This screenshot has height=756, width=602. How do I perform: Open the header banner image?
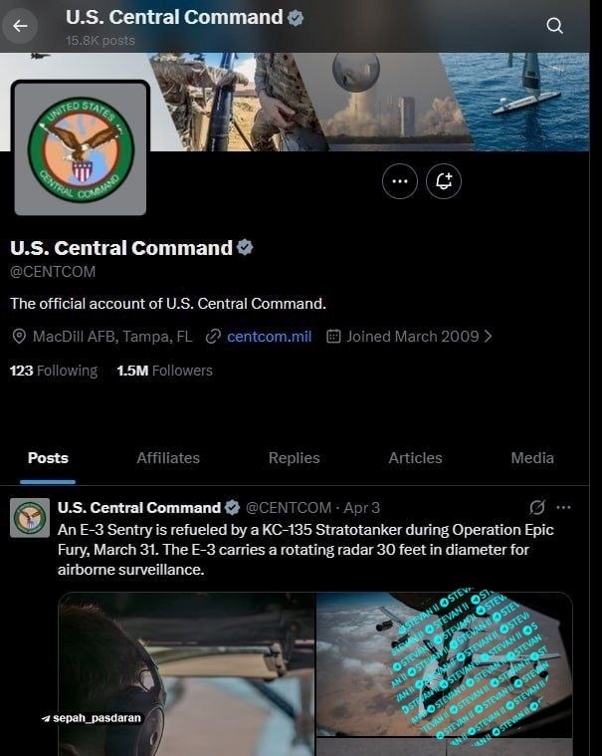369,102
